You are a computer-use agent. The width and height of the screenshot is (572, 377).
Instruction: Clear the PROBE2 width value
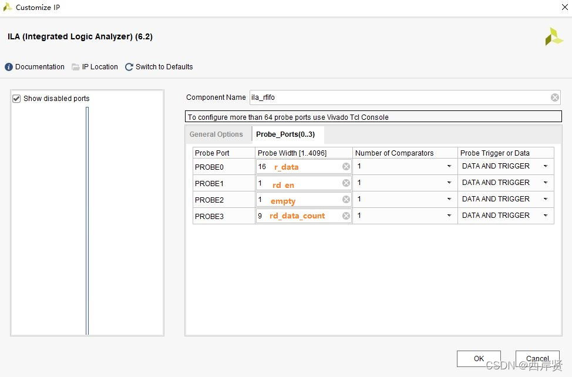[x=346, y=200]
